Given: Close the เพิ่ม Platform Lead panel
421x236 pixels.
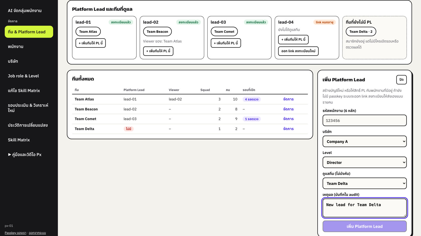Looking at the screenshot, I should [401, 80].
